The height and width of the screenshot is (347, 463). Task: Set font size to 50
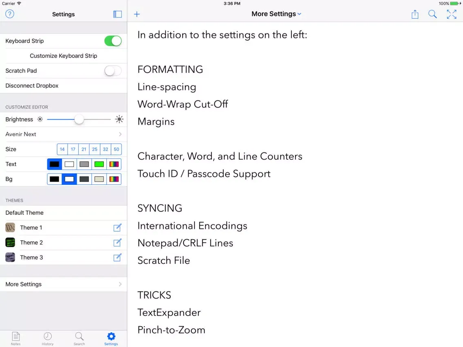pos(116,149)
